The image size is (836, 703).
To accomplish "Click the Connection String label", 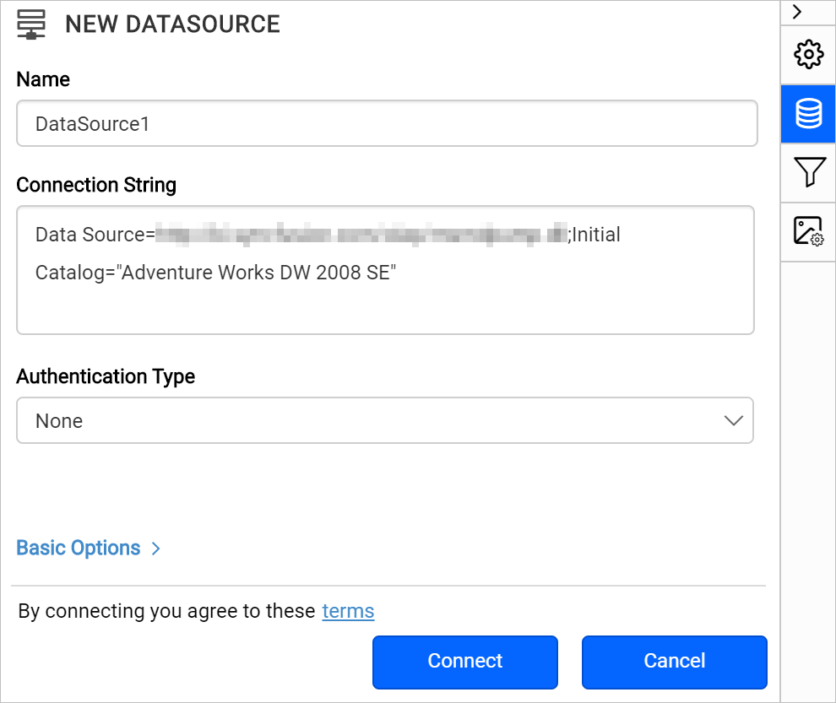I will click(96, 185).
